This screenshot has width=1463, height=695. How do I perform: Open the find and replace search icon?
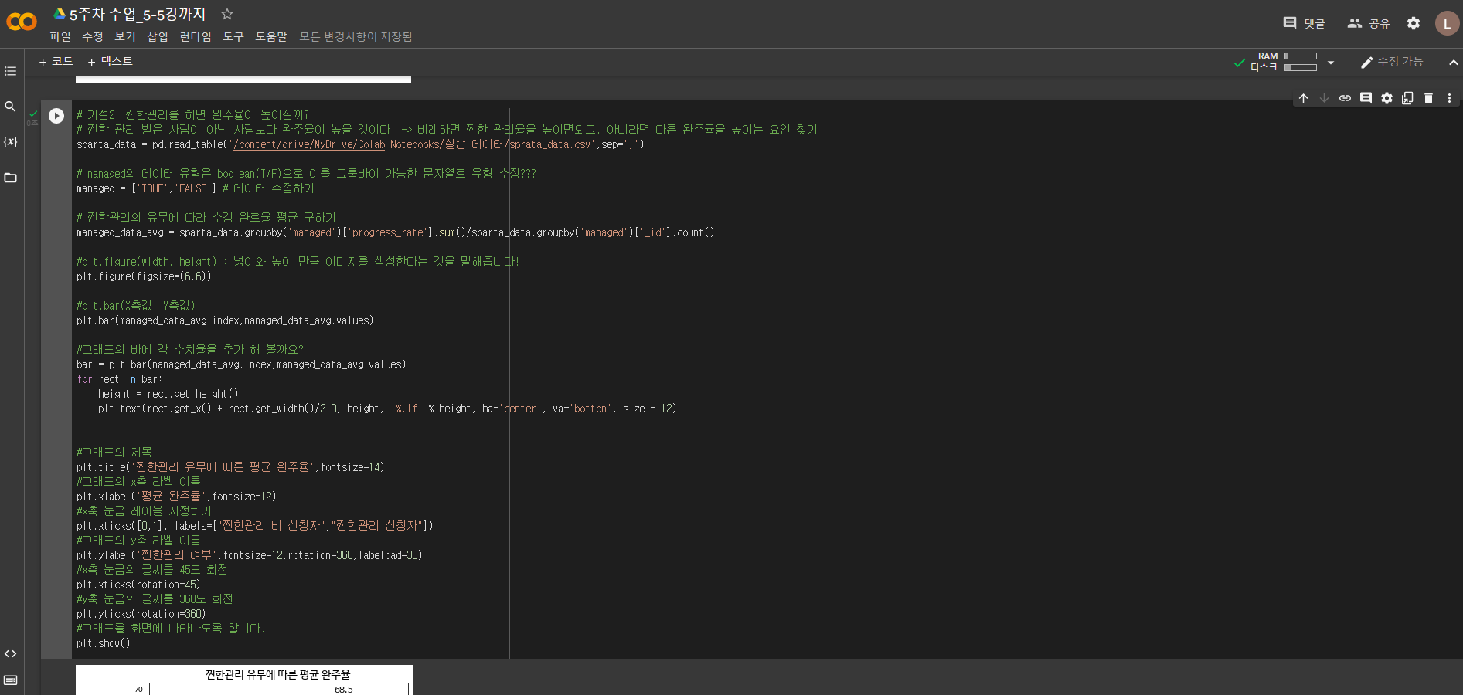pos(10,107)
